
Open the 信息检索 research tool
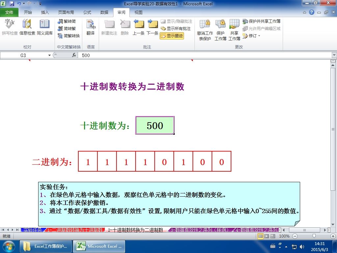tap(27, 27)
